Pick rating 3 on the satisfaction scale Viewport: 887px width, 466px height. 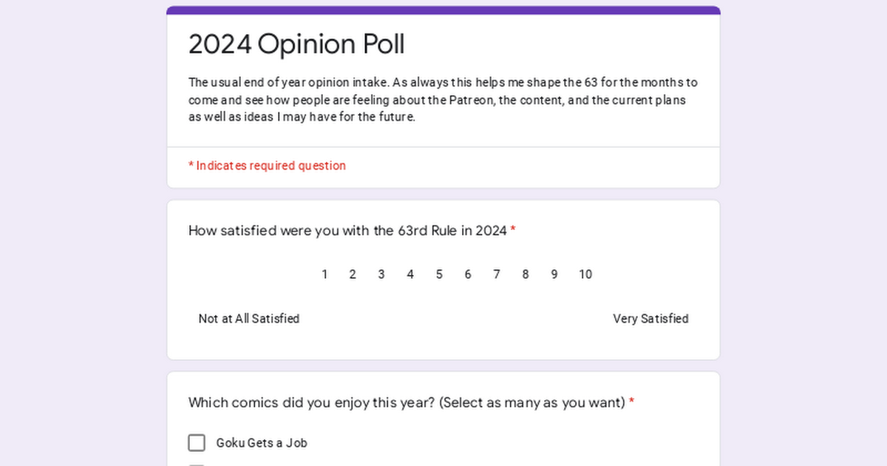381,274
